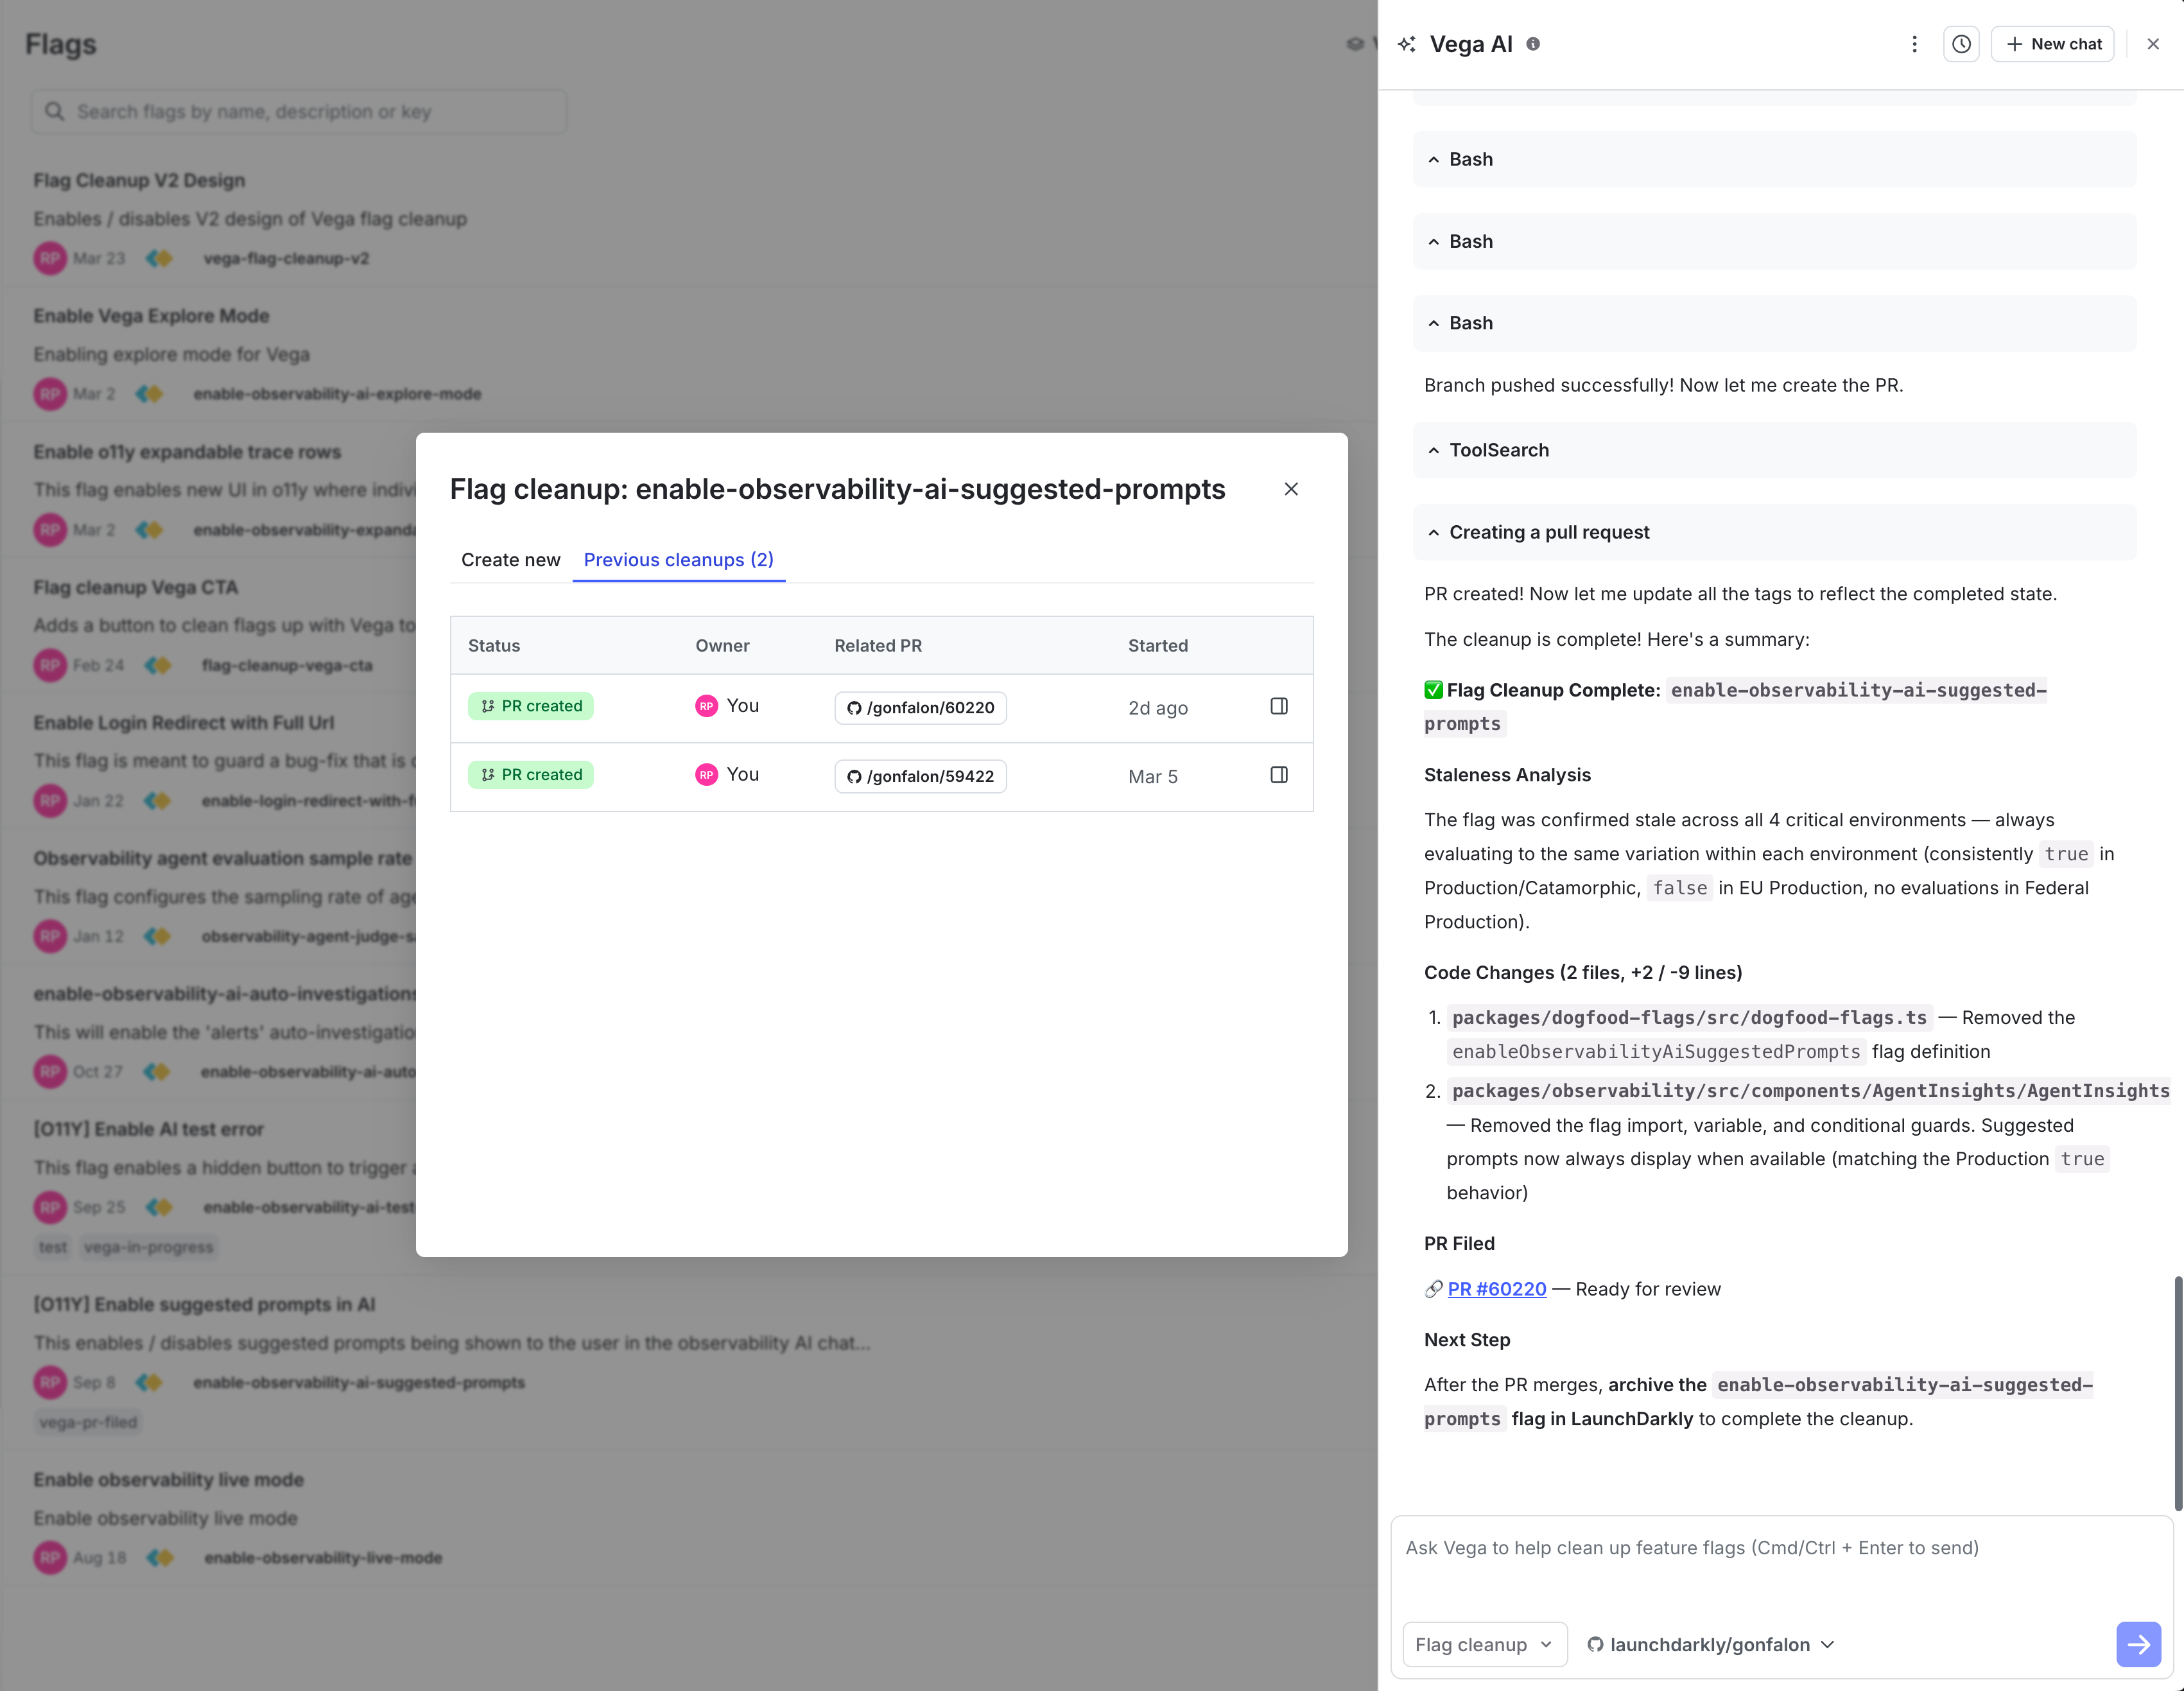
Task: Open the Flag cleanup mode dropdown
Action: tap(1484, 1644)
